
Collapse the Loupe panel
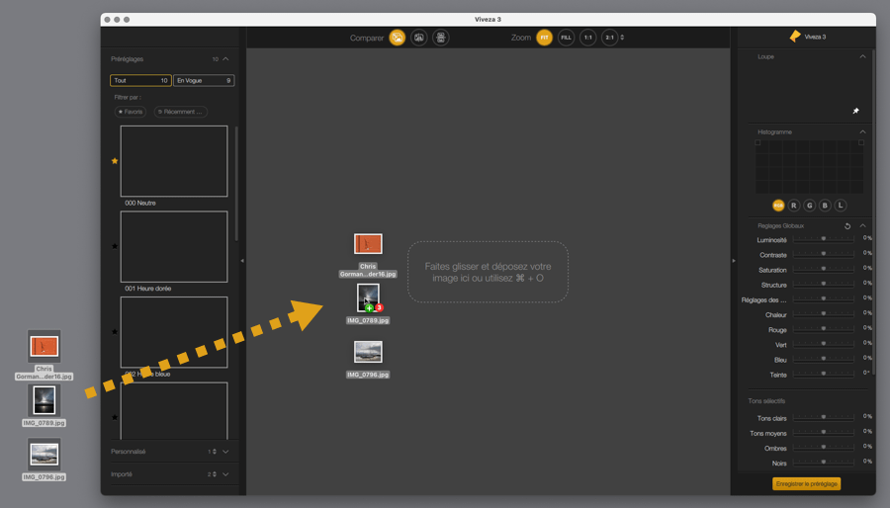pos(862,56)
